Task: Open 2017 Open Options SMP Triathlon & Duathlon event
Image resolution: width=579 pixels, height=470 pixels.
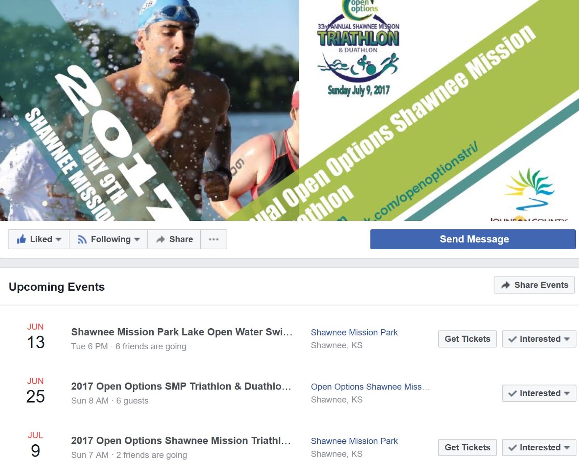Action: tap(181, 386)
